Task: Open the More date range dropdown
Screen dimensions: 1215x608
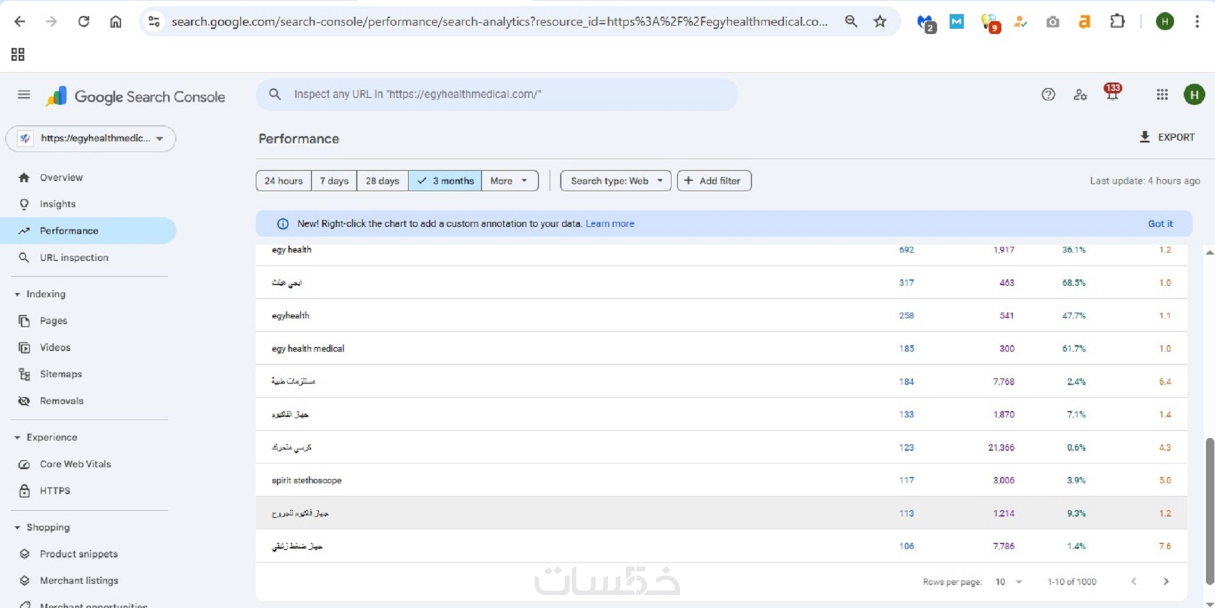Action: pyautogui.click(x=510, y=181)
